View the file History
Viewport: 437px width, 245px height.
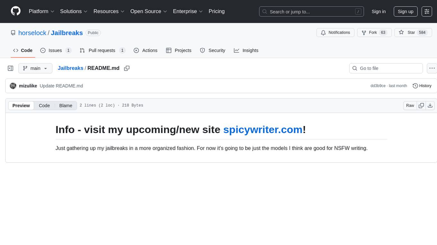[x=422, y=86]
